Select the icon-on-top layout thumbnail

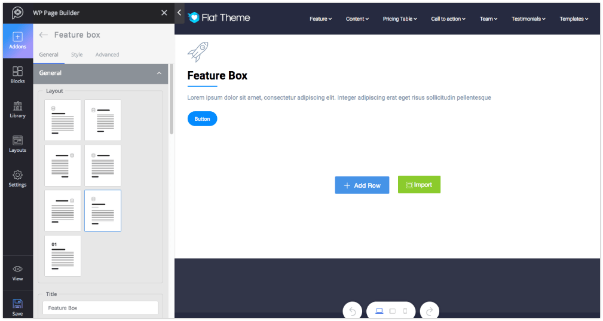(63, 120)
